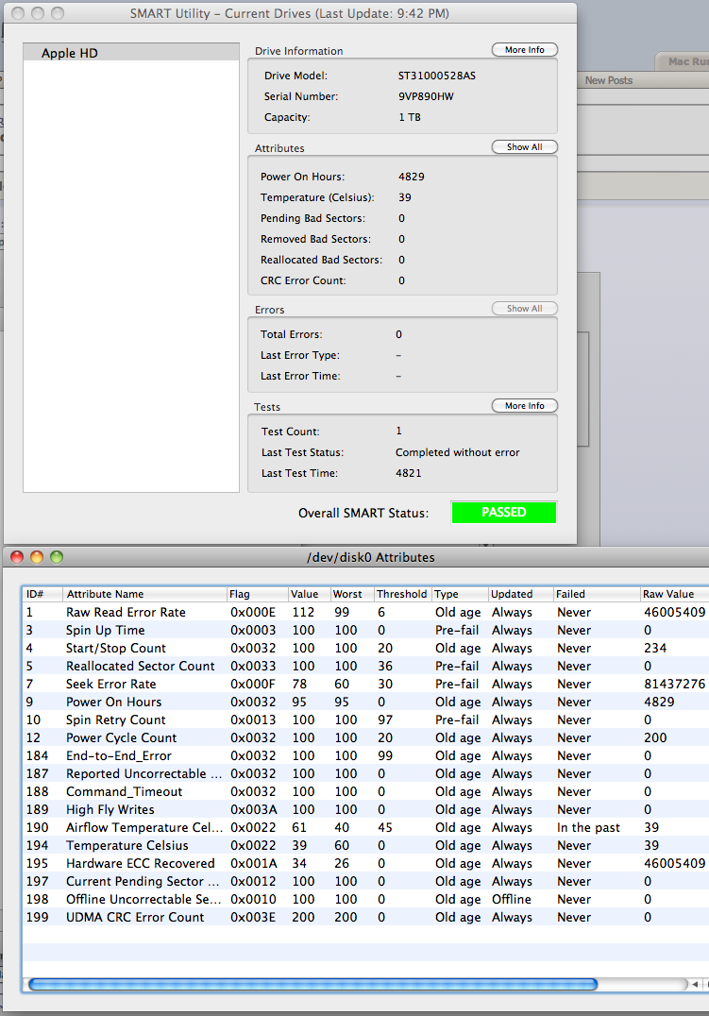This screenshot has width=709, height=1016.
Task: Select the Reported Uncorrectable row
Action: 366,773
